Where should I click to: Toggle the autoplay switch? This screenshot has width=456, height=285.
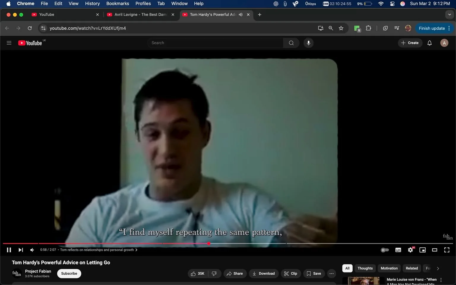tap(385, 250)
